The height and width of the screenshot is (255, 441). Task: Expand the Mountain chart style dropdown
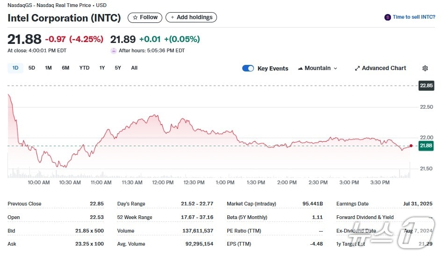(335, 68)
